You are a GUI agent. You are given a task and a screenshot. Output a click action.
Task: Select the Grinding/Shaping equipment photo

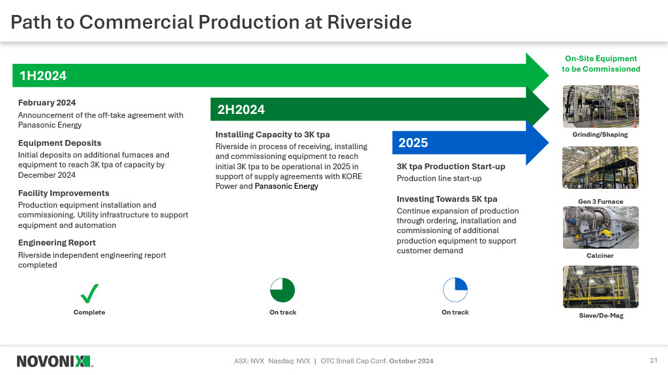(600, 107)
